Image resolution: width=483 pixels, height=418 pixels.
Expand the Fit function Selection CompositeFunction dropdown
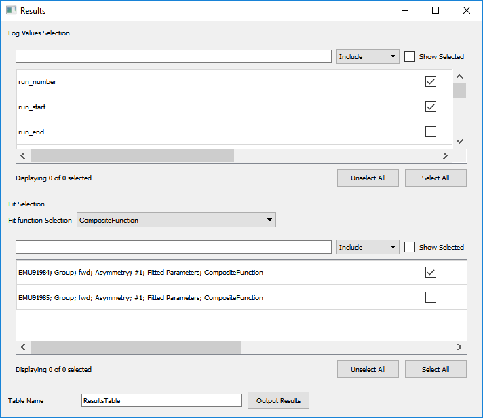[x=176, y=220]
